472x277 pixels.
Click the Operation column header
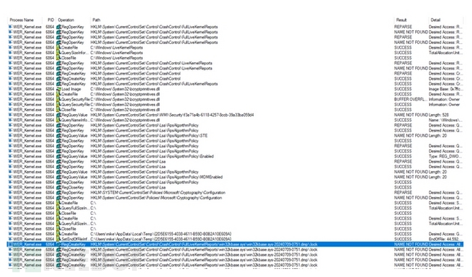[x=66, y=20]
